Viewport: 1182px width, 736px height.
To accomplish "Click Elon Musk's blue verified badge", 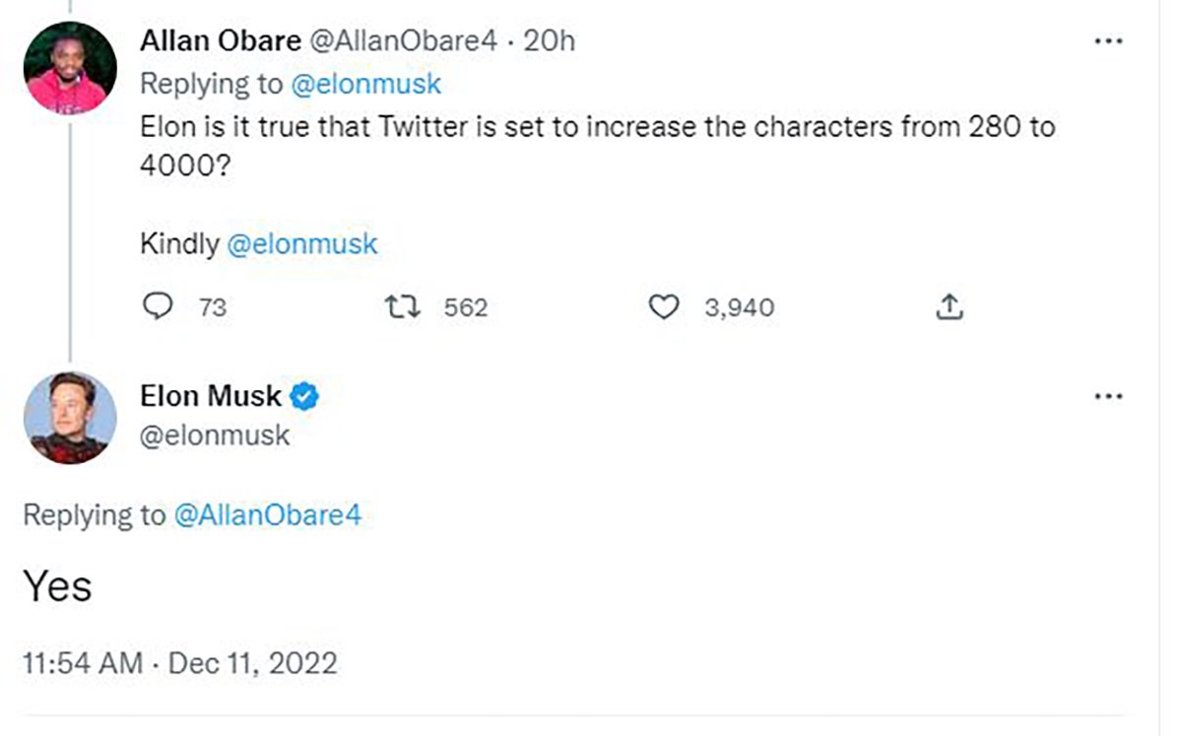I will 306,397.
